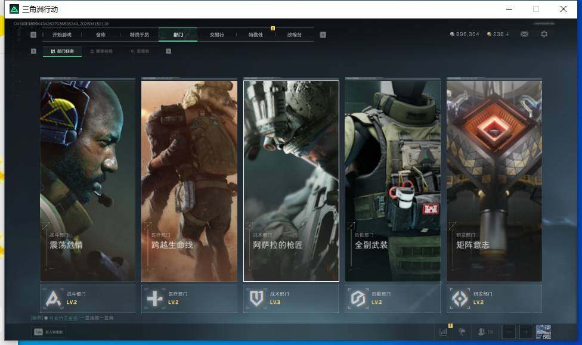
Task: Minimize the 三角洲行动 window
Action: (509, 9)
